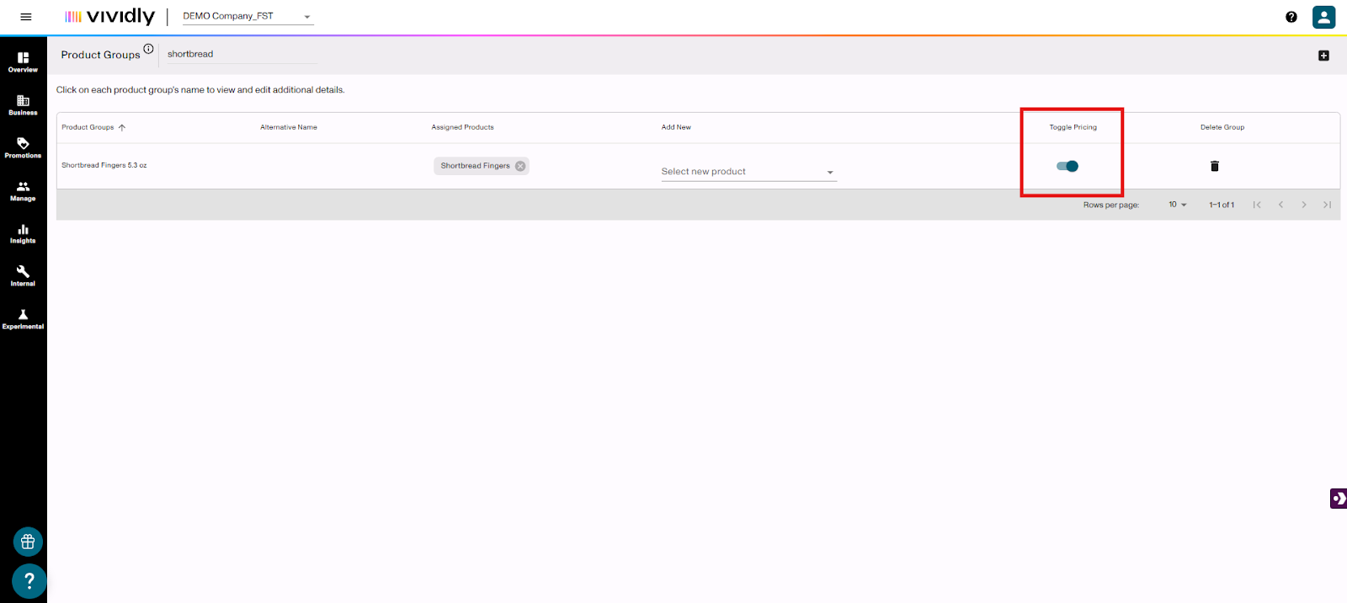The image size is (1347, 603).
Task: Open Shortbread Fingers 5.3 oz group details
Action: [x=104, y=165]
